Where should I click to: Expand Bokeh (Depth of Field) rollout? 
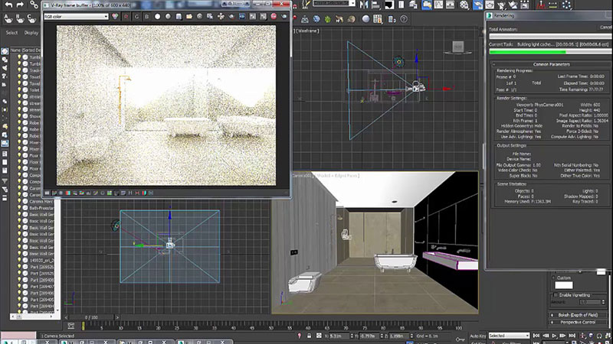pos(579,315)
